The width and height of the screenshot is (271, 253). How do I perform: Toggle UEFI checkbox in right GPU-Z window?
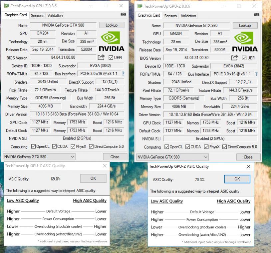[244, 58]
